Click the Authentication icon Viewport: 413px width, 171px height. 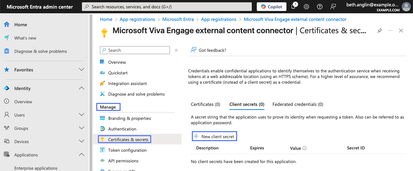102,129
